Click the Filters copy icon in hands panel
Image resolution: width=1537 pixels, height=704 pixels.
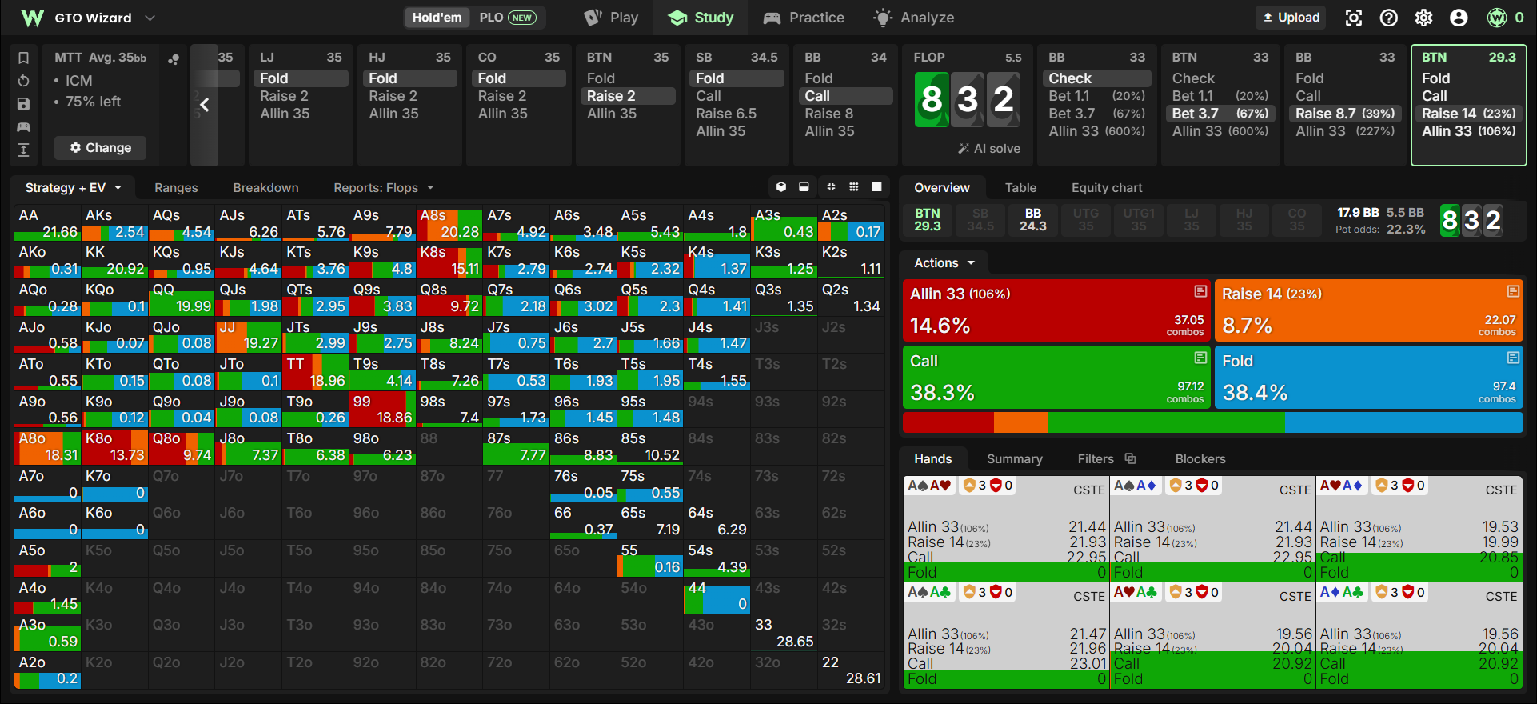(x=1130, y=458)
